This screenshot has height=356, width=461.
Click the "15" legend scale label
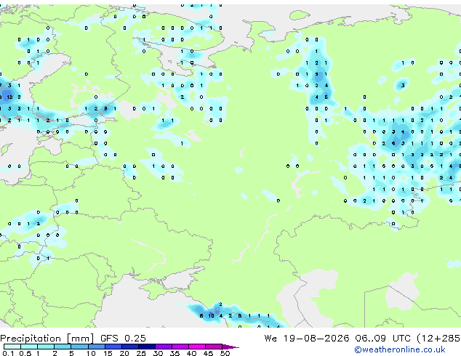click(108, 353)
